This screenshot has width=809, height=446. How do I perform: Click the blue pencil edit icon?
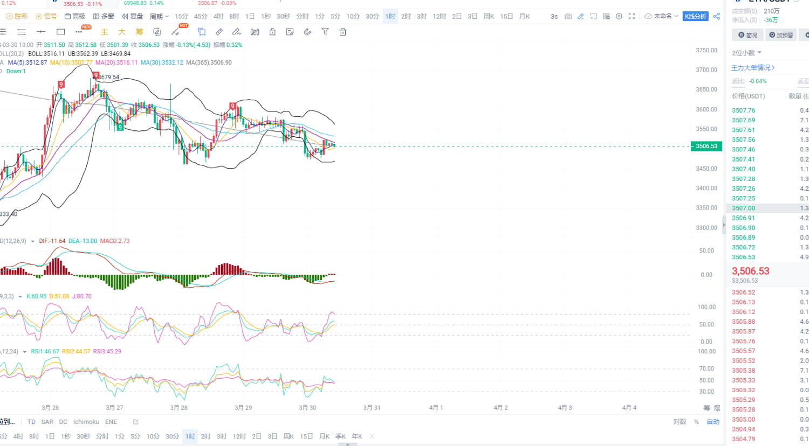click(x=580, y=16)
